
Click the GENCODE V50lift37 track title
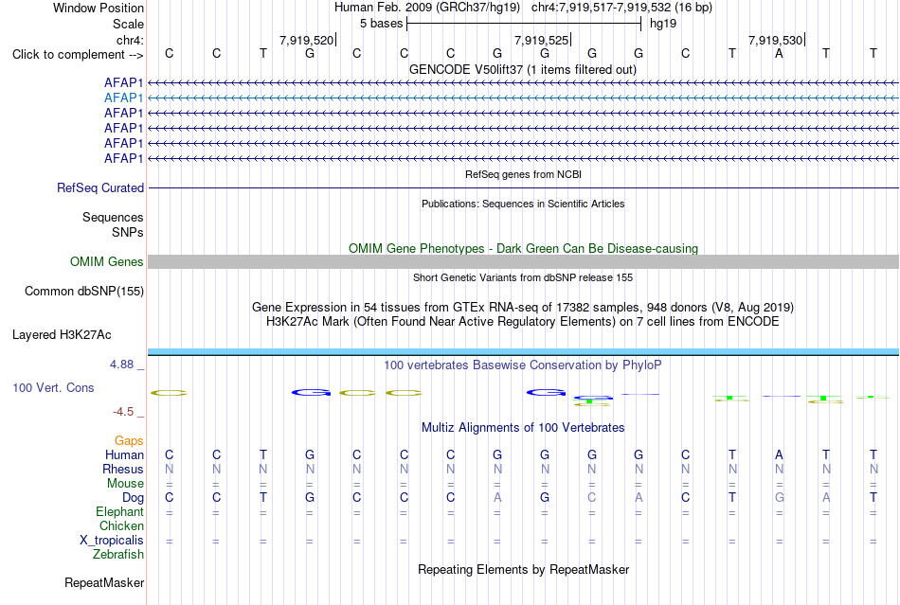523,70
